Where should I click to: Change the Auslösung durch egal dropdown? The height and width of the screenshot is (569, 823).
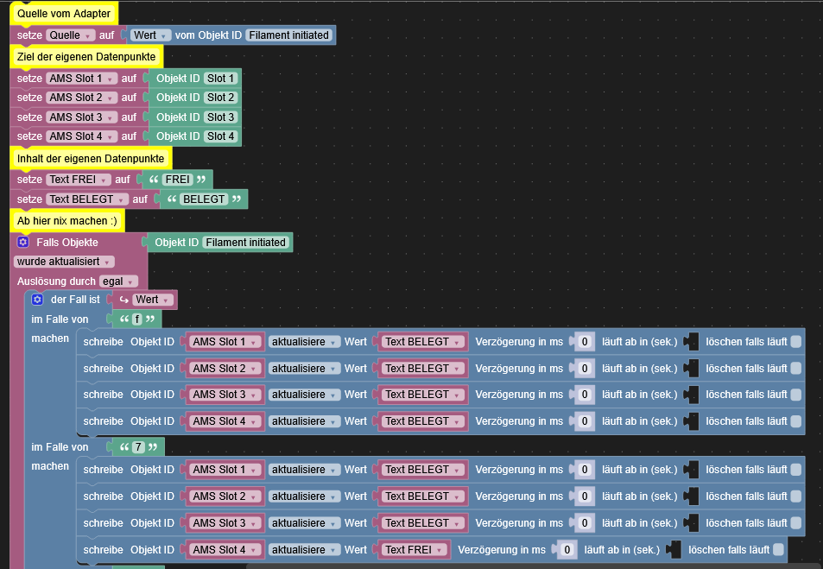117,281
